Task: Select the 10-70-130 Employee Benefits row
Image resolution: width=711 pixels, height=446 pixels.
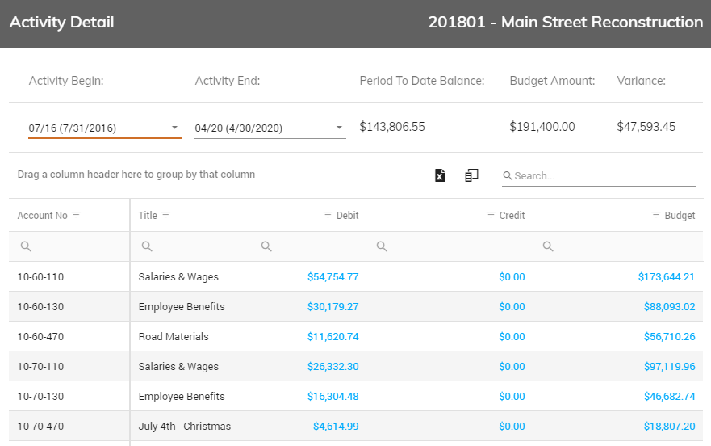Action: pos(356,396)
